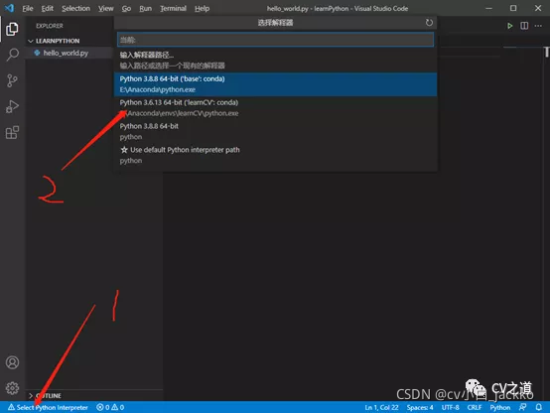Open notifications bell in status bar
Screen dimensions: 550x413
[x=539, y=407]
